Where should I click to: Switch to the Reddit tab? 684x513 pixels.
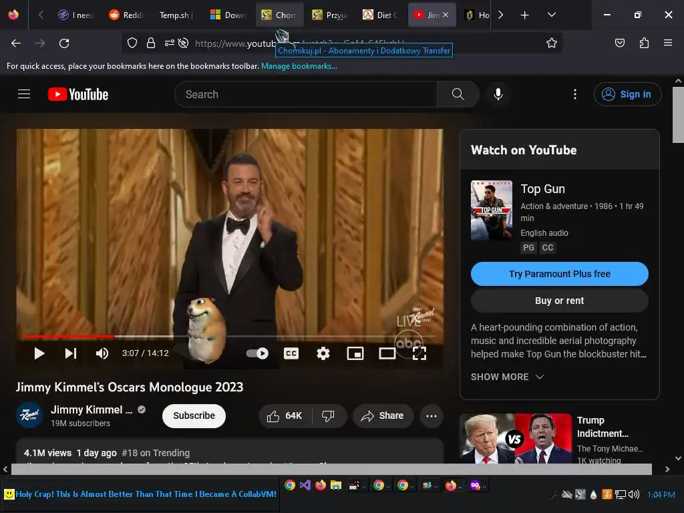tap(127, 15)
